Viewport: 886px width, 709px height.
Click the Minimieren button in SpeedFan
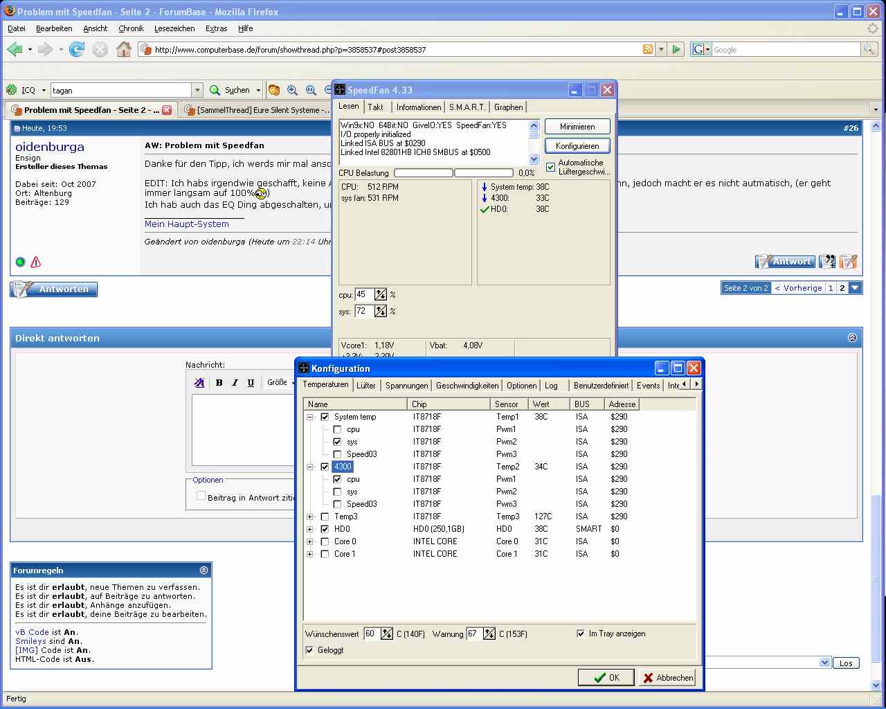click(577, 127)
